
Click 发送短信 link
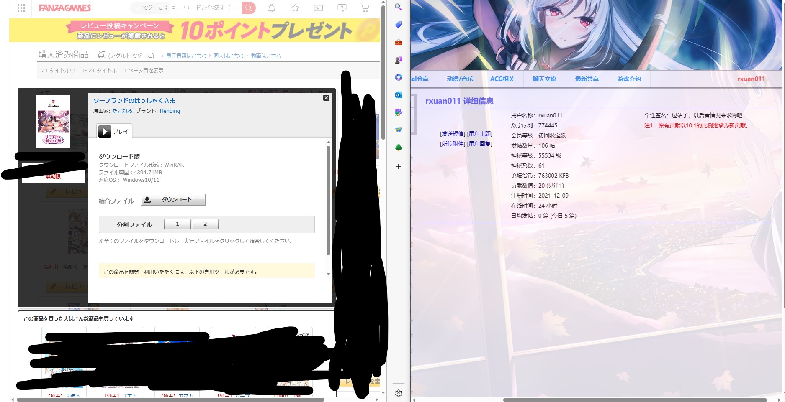click(x=453, y=134)
